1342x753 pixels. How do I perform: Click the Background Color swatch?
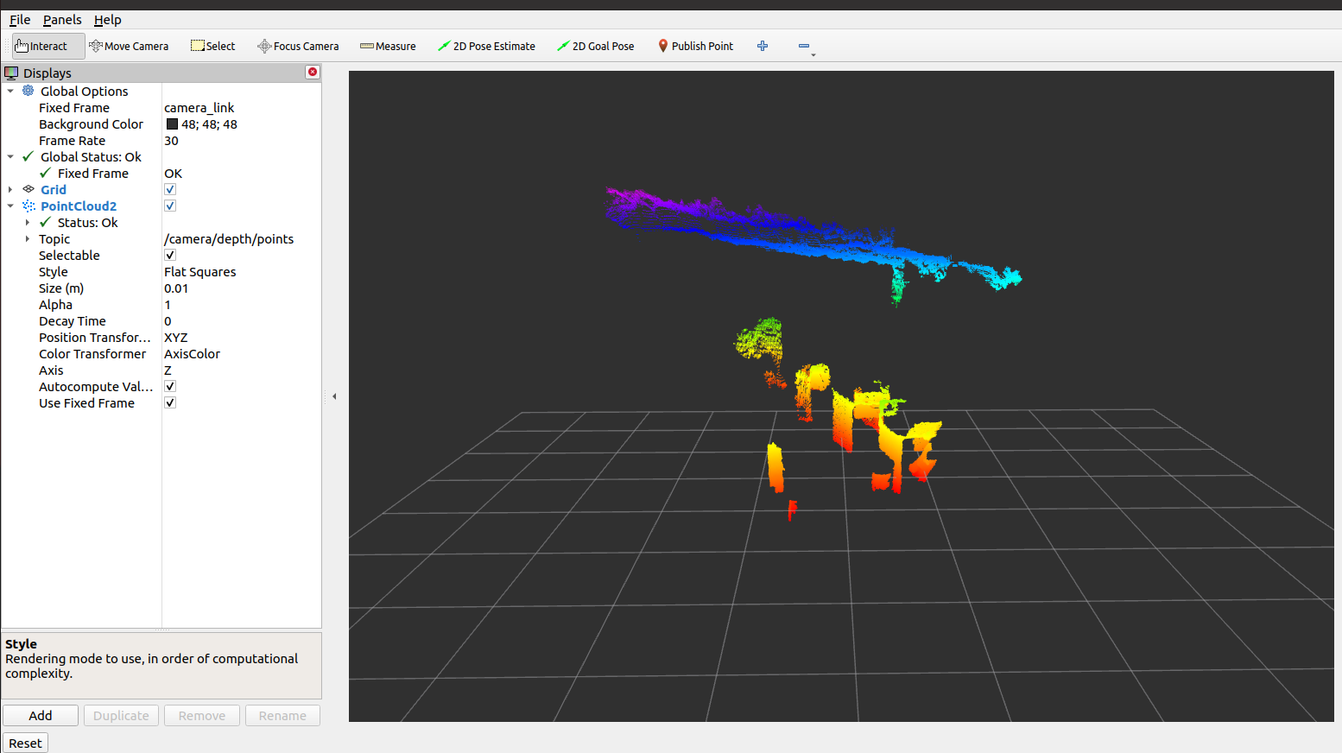[x=172, y=123]
